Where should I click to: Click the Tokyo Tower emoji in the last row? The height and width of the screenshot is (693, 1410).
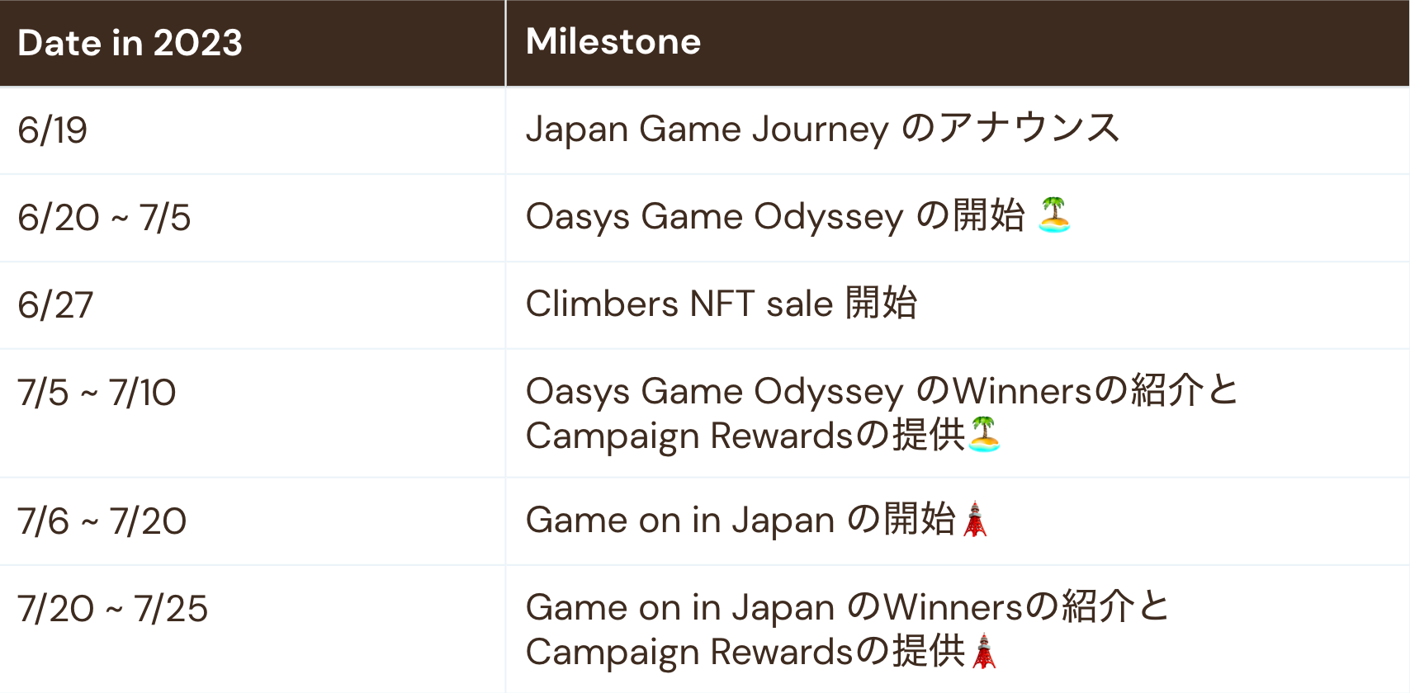click(x=983, y=651)
